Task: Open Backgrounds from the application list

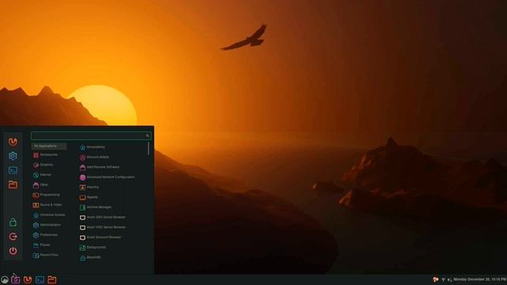Action: 93,247
